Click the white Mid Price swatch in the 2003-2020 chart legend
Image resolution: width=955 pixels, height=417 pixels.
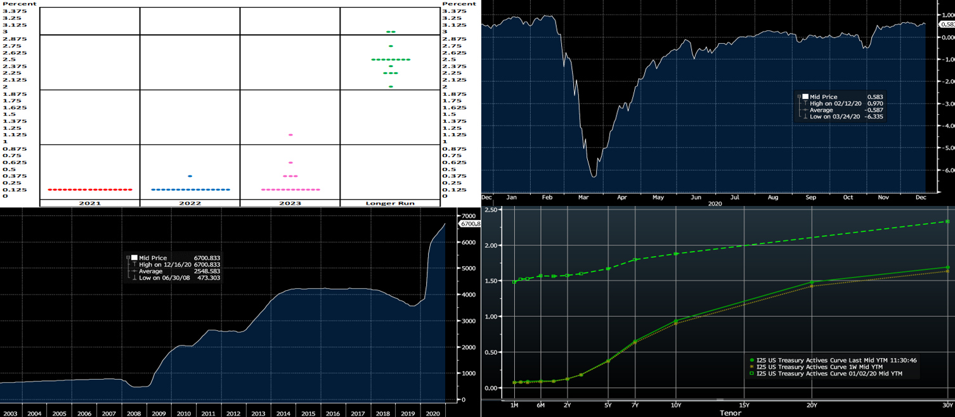[x=134, y=257]
